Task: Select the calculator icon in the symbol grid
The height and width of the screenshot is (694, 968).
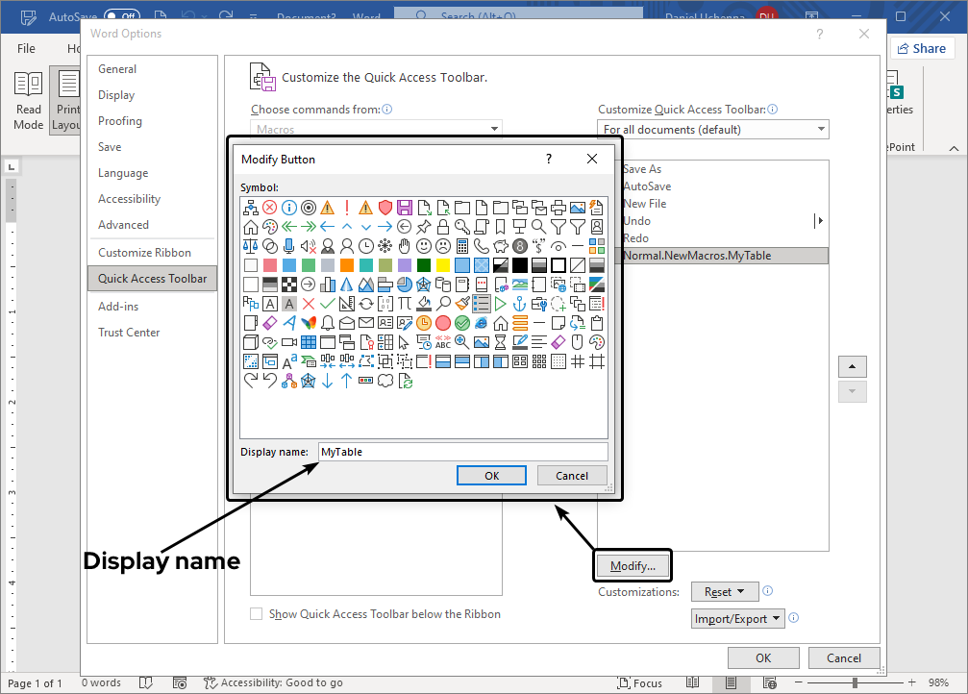Action: 460,246
